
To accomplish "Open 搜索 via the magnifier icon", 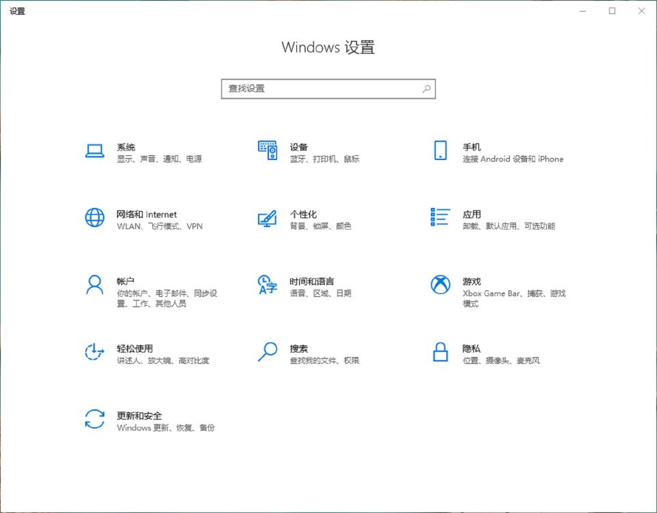I will pyautogui.click(x=267, y=352).
